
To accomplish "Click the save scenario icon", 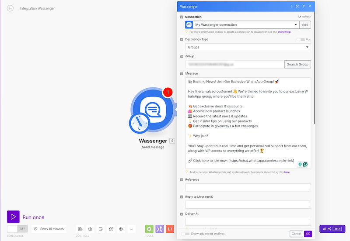I will [80, 229].
